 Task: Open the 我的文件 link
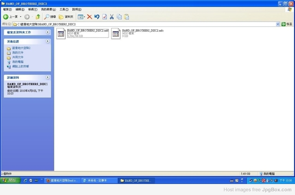click(x=18, y=53)
